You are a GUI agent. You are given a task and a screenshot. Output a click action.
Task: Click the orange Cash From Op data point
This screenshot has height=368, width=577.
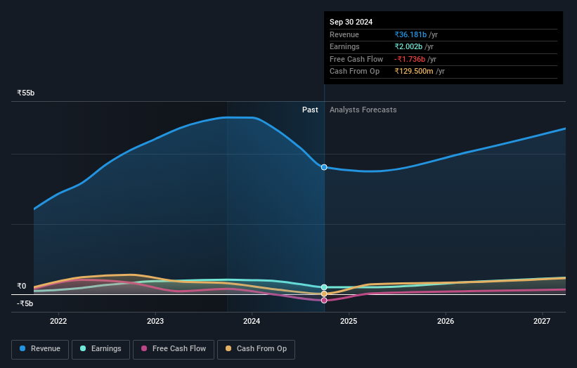coord(324,294)
